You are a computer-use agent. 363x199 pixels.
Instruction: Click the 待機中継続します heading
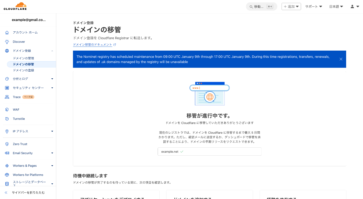pyautogui.click(x=90, y=176)
